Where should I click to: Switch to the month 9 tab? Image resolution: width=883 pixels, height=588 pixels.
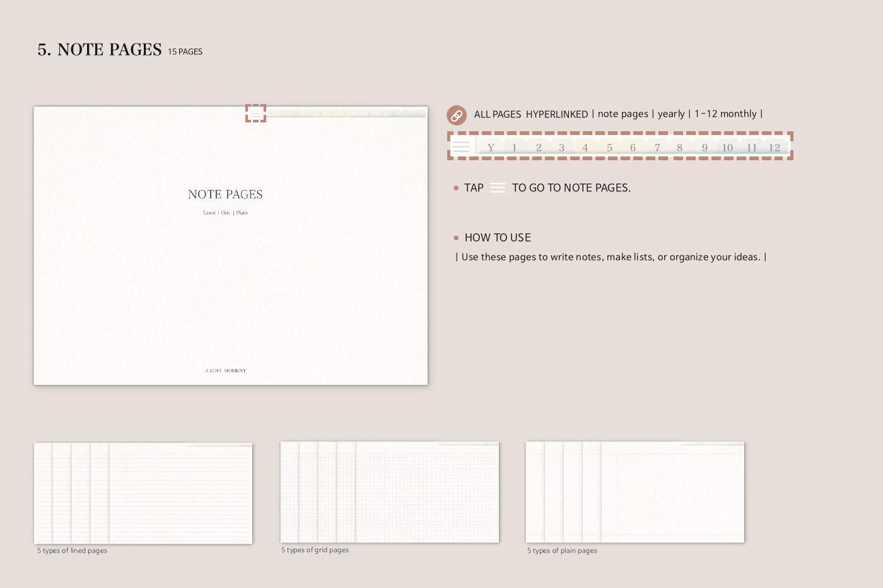tap(705, 148)
